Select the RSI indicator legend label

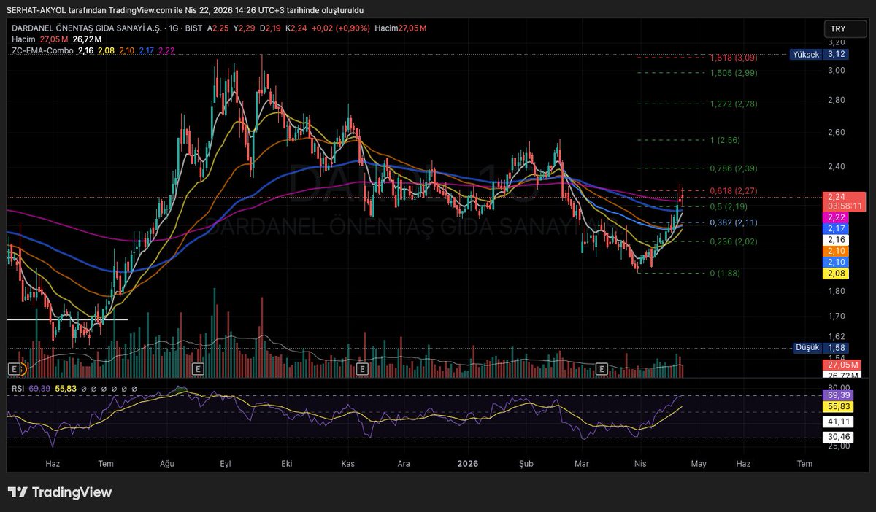(18, 389)
